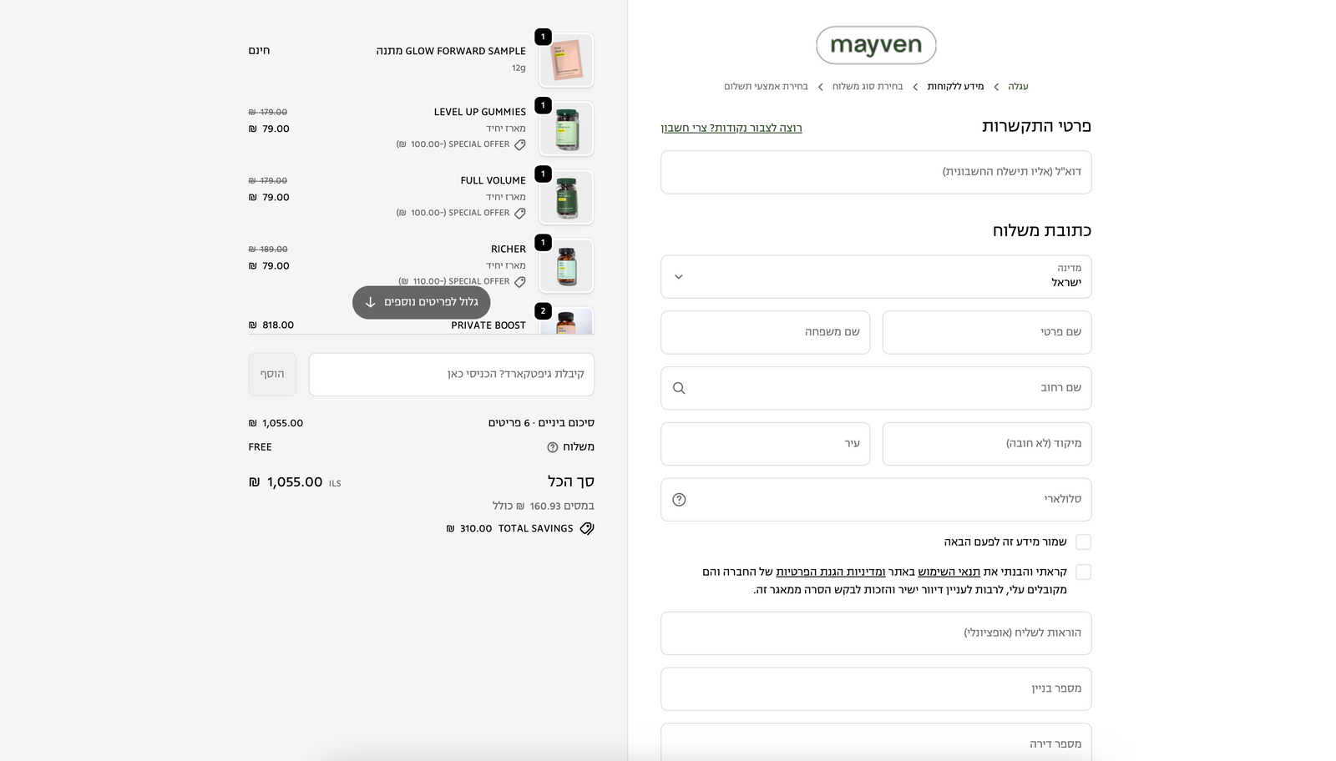Open the מדיניות הגנת הפרטיות link
This screenshot has height=761, width=1336.
(831, 572)
